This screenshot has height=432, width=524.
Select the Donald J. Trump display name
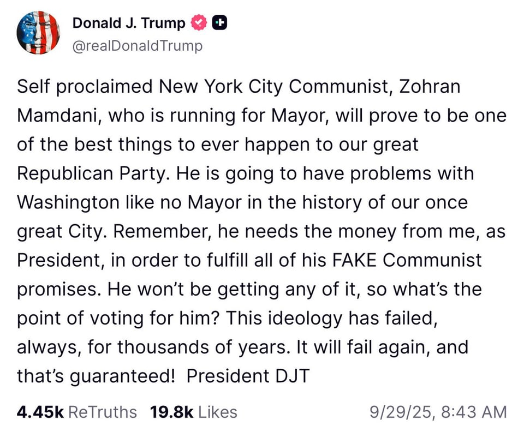[128, 22]
